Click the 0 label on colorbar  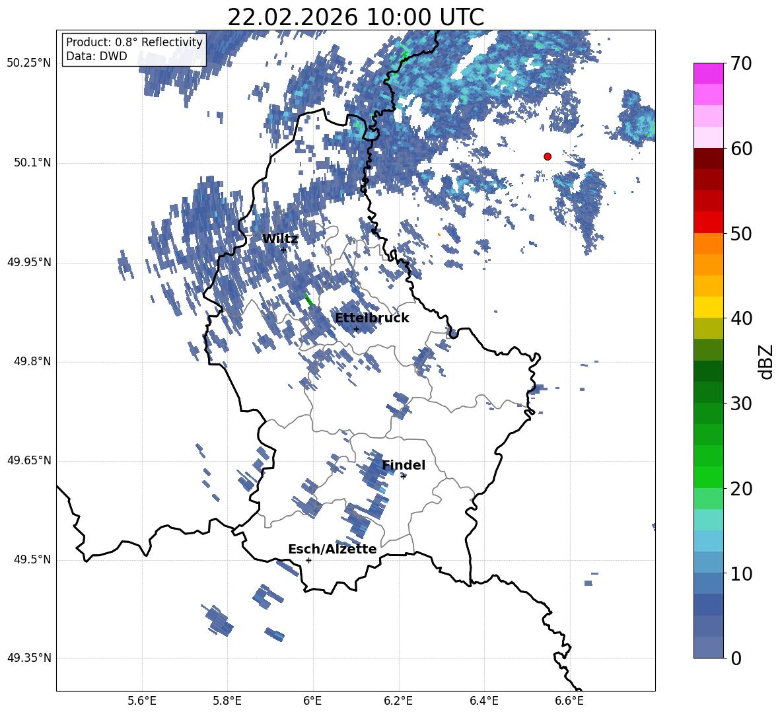coord(736,658)
